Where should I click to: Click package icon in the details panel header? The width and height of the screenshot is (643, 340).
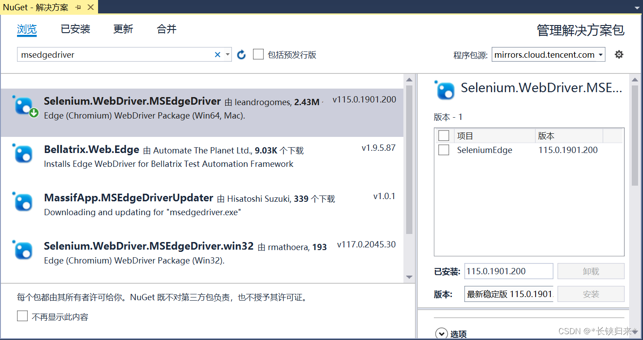pos(445,89)
